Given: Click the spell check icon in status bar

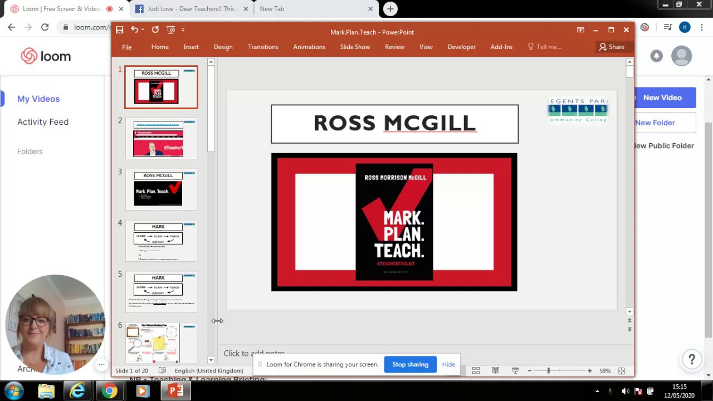Looking at the screenshot, I should coord(162,371).
